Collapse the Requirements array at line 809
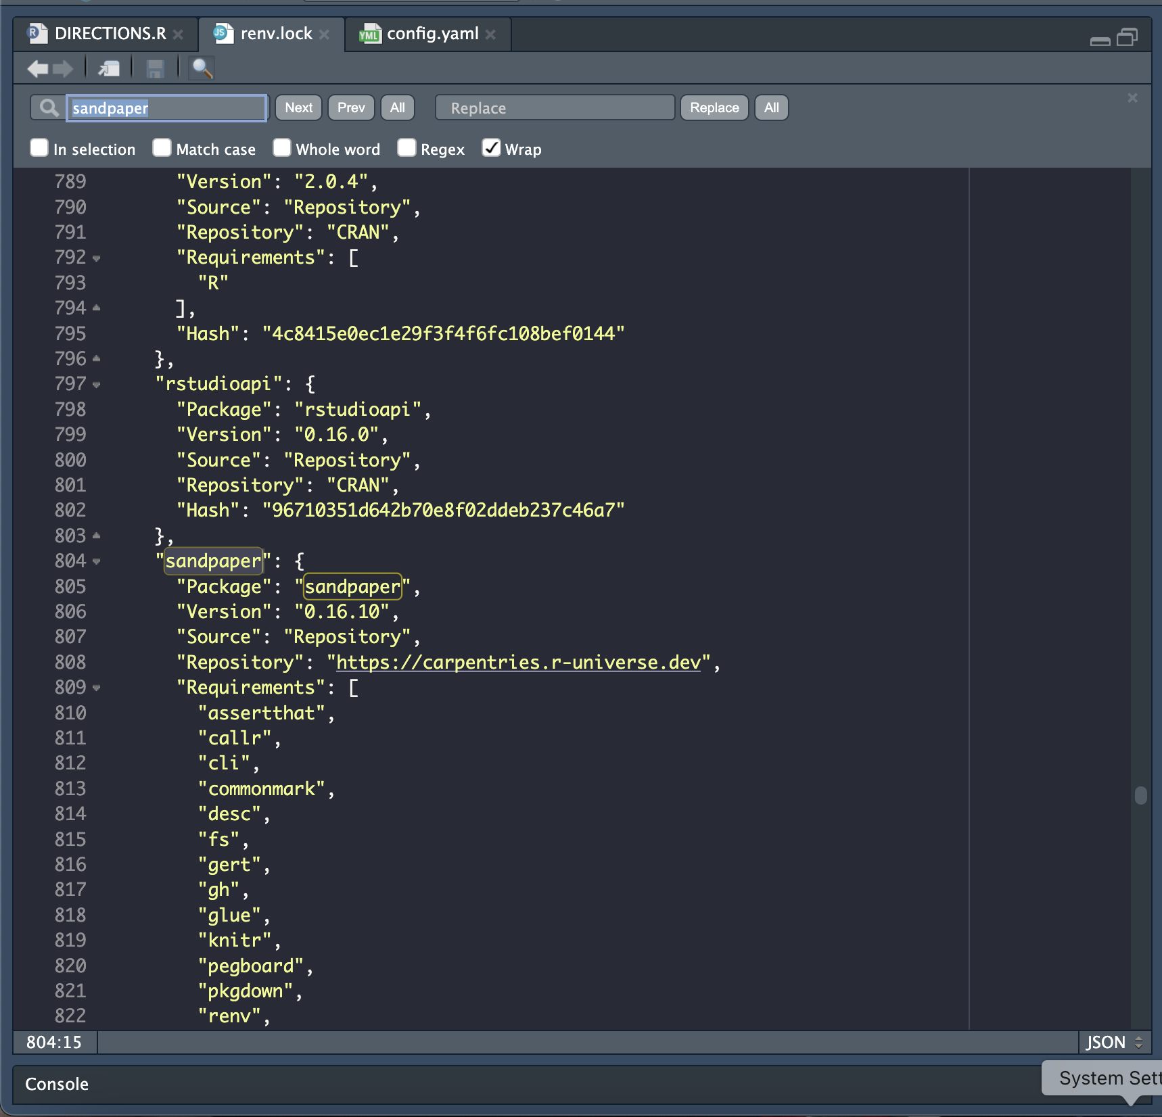This screenshot has height=1117, width=1162. (96, 688)
